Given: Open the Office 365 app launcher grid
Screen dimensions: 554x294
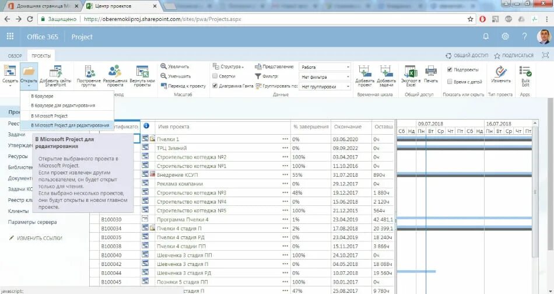Looking at the screenshot, I should [10, 36].
